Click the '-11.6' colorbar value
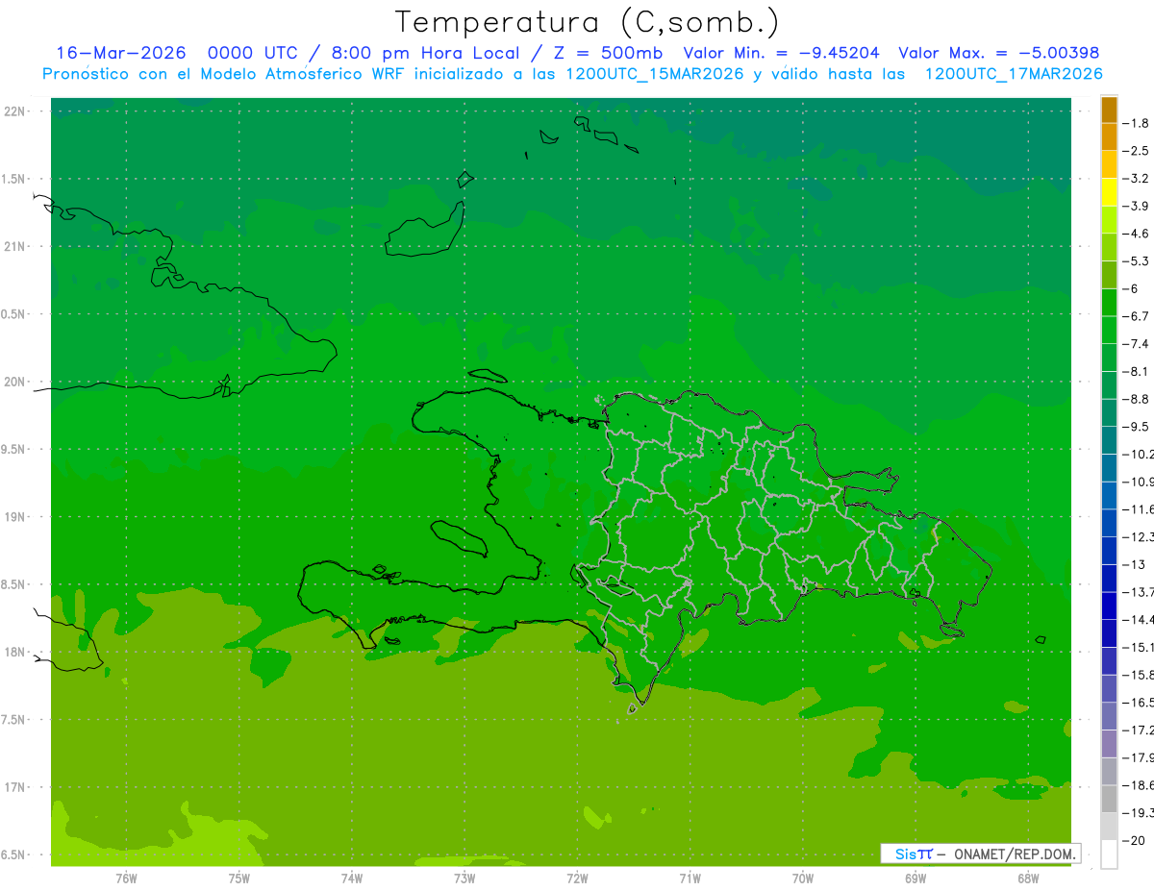 [1138, 509]
